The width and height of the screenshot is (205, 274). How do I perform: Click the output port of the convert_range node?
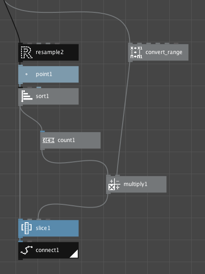[130, 61]
